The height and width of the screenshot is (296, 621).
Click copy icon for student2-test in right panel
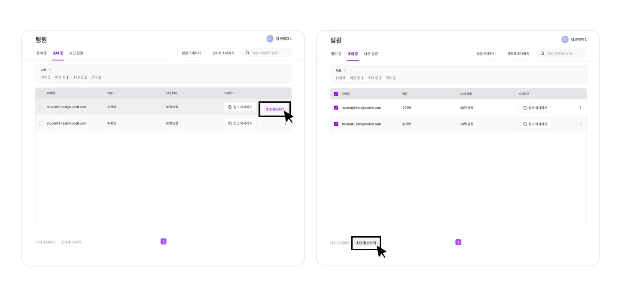click(x=525, y=107)
